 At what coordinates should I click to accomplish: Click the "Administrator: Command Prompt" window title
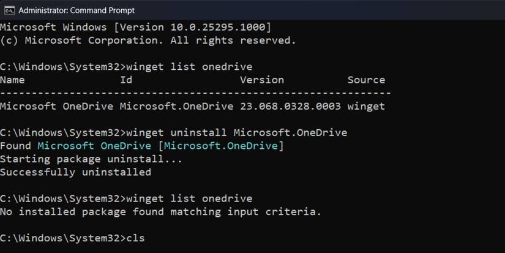[77, 10]
